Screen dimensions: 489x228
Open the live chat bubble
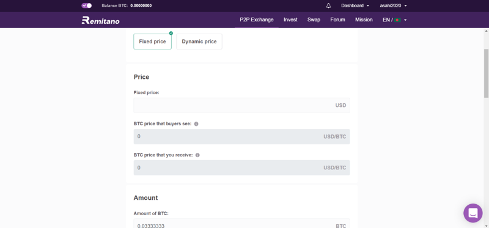[x=472, y=213]
